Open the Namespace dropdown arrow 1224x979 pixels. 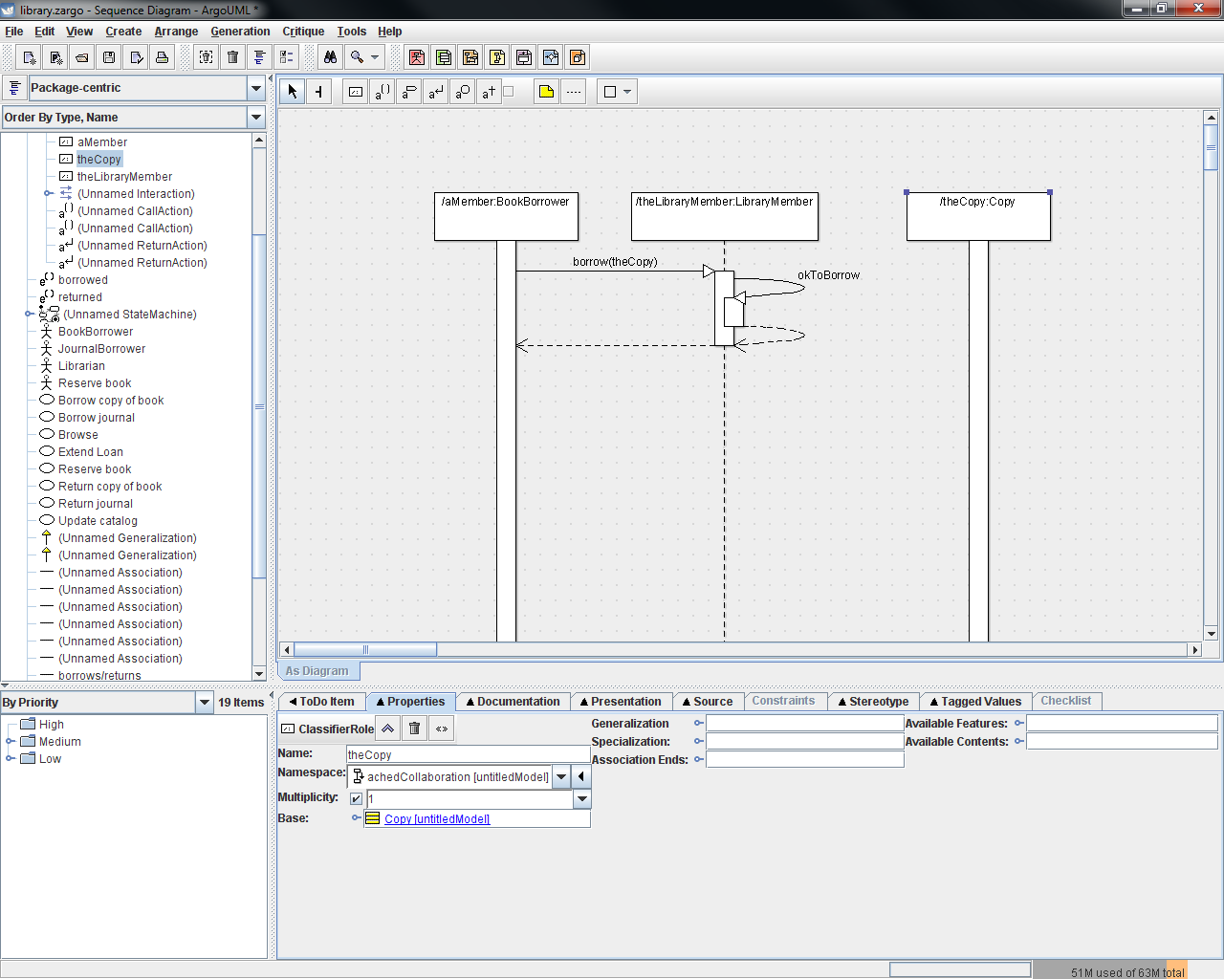[x=561, y=776]
